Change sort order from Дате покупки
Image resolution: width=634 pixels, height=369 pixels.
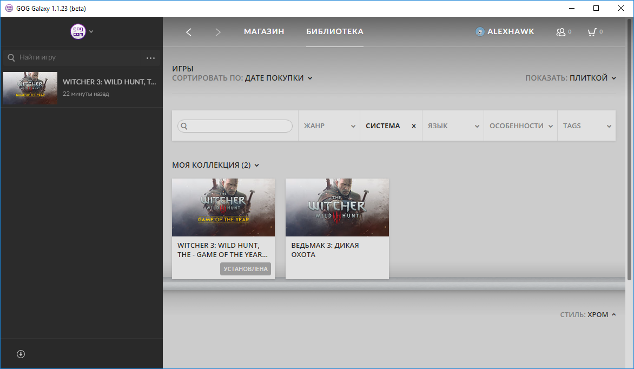point(279,78)
